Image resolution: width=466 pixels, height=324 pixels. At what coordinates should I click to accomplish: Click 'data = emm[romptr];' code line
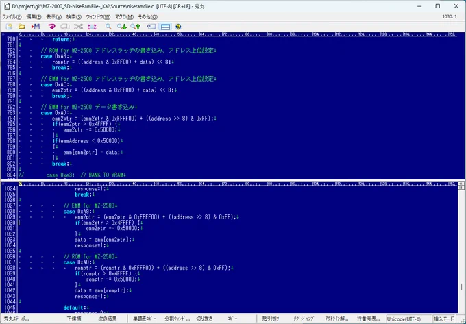103,290
